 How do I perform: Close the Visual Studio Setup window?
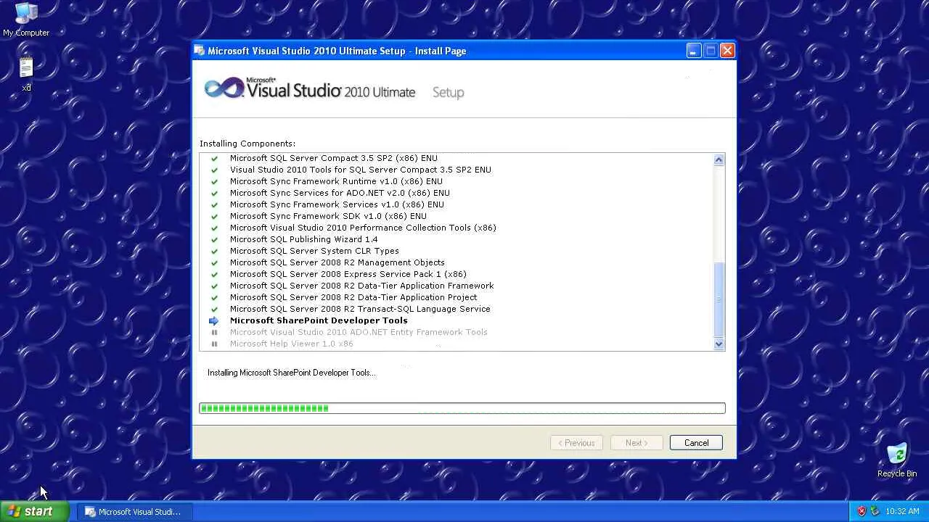coord(727,51)
